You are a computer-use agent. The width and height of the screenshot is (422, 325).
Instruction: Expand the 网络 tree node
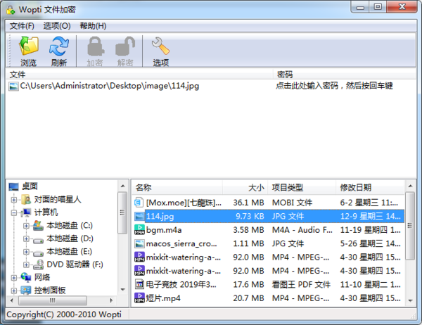point(14,278)
